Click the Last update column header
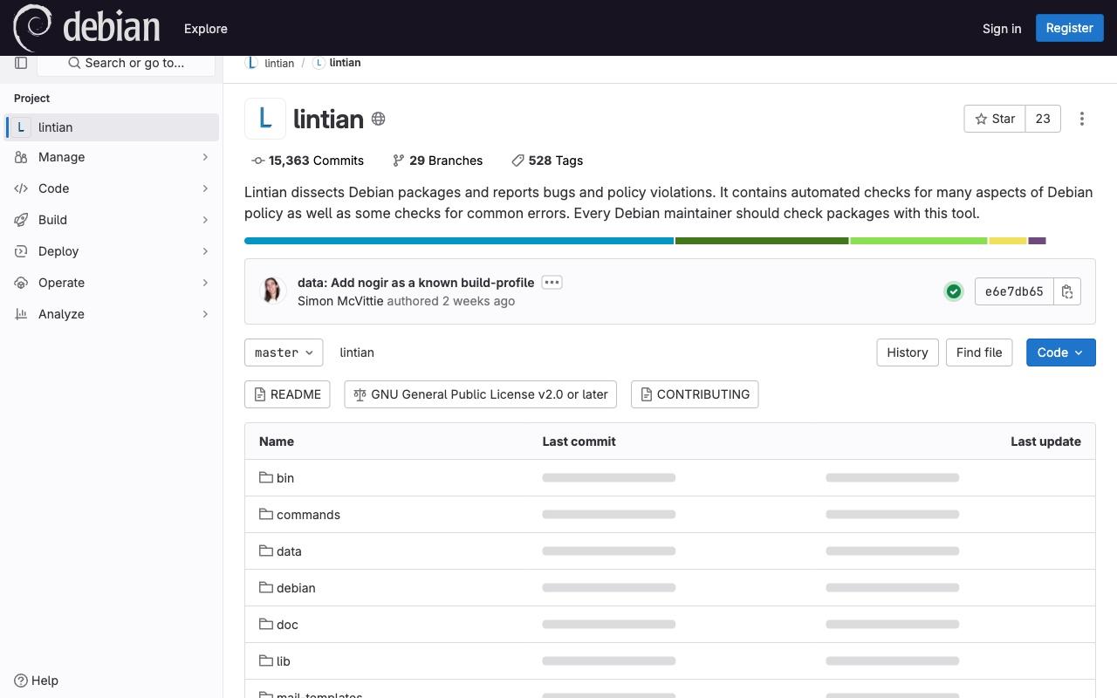The height and width of the screenshot is (698, 1117). [1045, 441]
